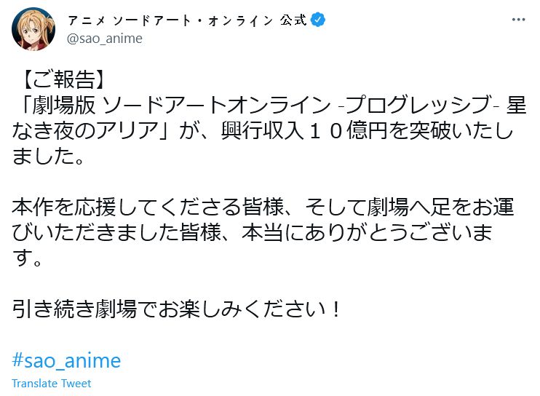540x396 pixels.
Task: Click the 劇場版 ソードアートオンライン title text
Action: 182,104
